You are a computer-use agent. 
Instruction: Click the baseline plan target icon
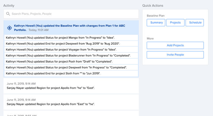[x=9, y=28]
